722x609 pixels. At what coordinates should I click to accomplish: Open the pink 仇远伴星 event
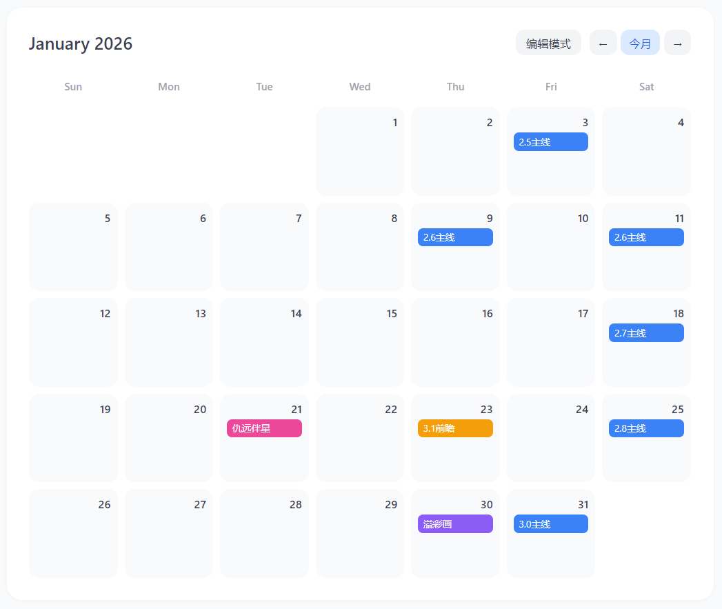pyautogui.click(x=264, y=428)
